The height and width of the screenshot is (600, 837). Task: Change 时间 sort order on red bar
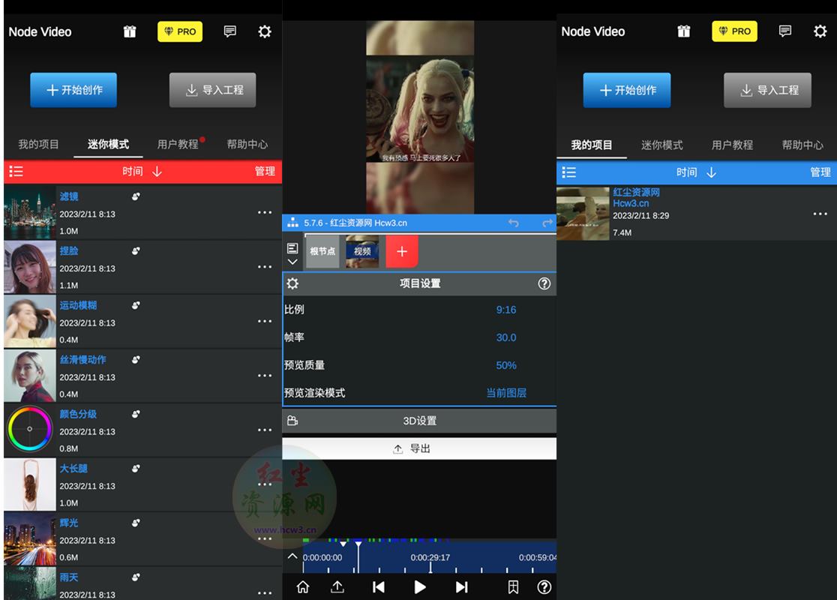click(x=142, y=171)
